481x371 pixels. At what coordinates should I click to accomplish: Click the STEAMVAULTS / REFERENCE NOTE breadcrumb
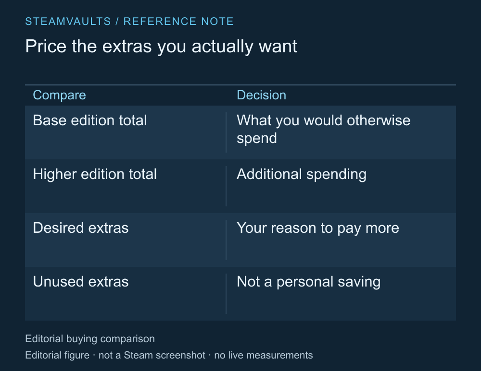(129, 22)
